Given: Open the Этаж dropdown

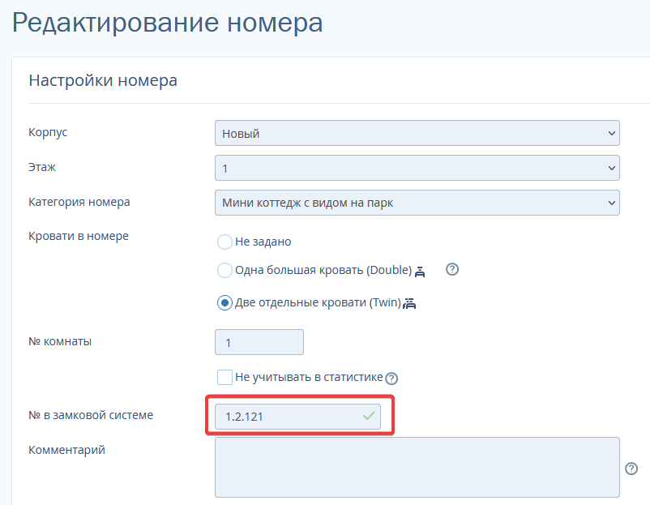Looking at the screenshot, I should (417, 168).
